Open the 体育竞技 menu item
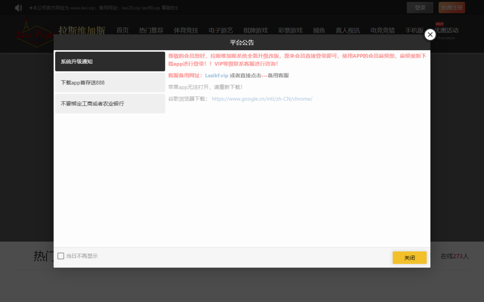Image resolution: width=484 pixels, height=302 pixels. click(186, 31)
